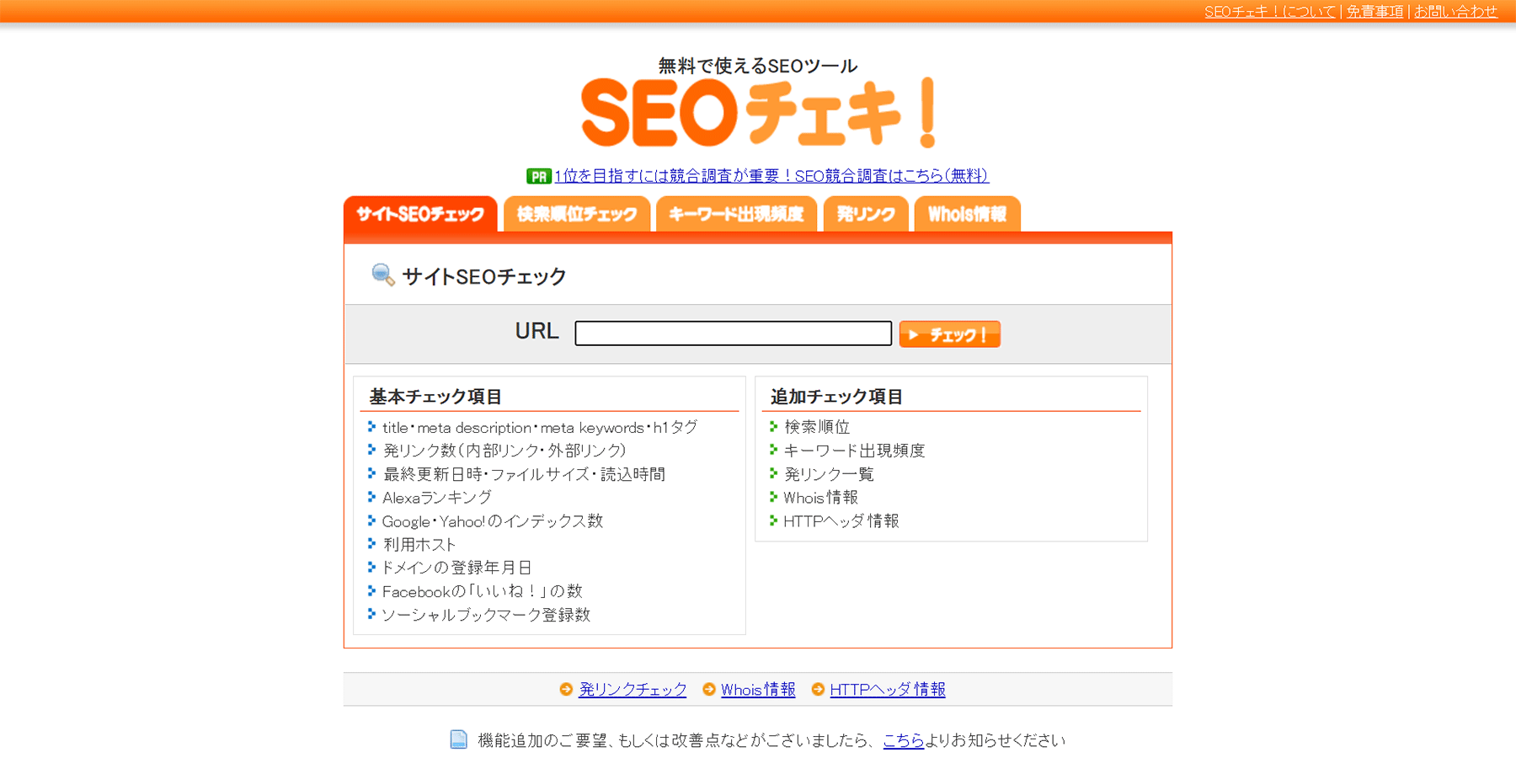
Task: Click the magnifying glass icon beside サイトSEOチェック
Action: click(x=382, y=275)
